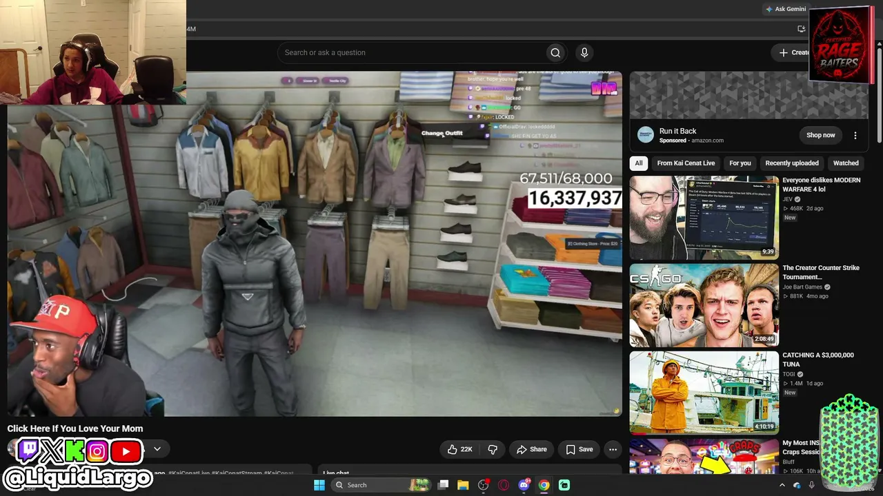Open Ask Gemini in the browser

[786, 9]
